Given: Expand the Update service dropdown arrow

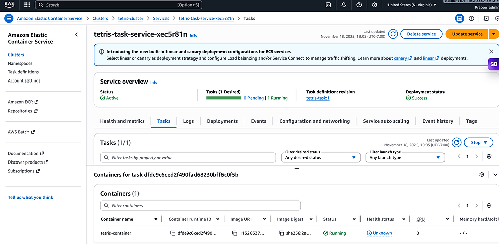Looking at the screenshot, I should 493,34.
